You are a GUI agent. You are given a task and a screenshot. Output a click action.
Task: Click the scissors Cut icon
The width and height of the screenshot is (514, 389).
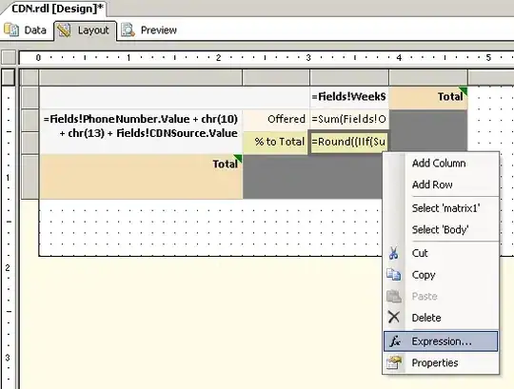[x=394, y=253]
